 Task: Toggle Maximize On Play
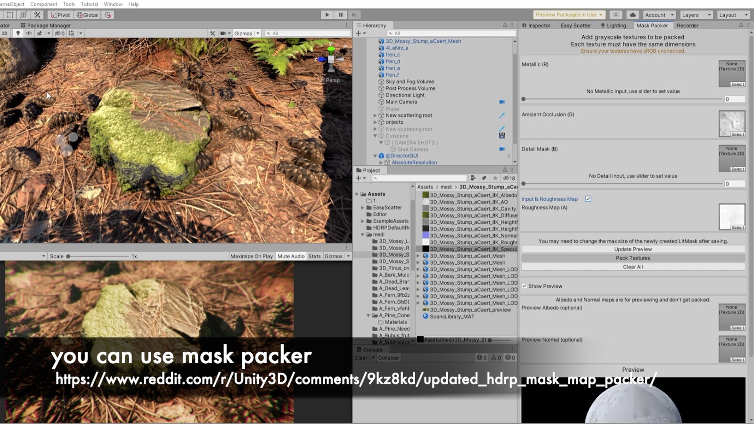pyautogui.click(x=251, y=256)
